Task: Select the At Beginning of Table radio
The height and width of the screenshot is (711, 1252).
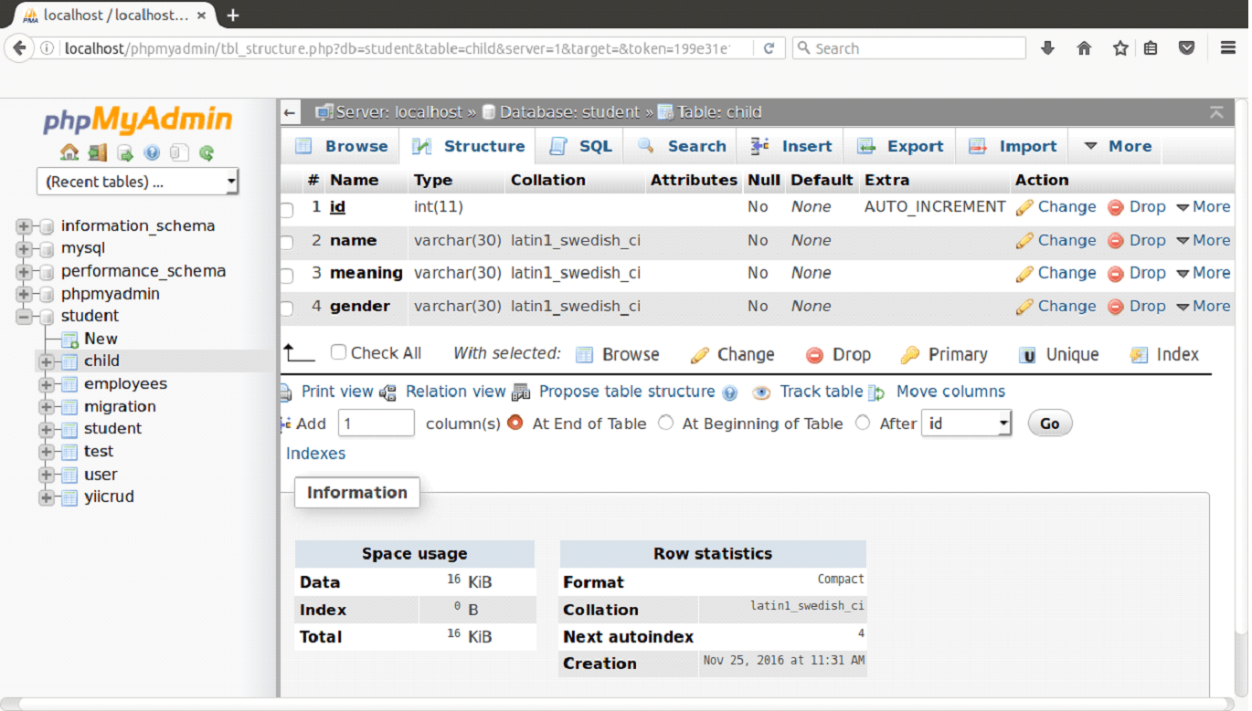Action: click(x=665, y=423)
